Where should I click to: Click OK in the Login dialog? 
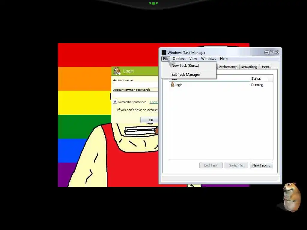pyautogui.click(x=149, y=120)
